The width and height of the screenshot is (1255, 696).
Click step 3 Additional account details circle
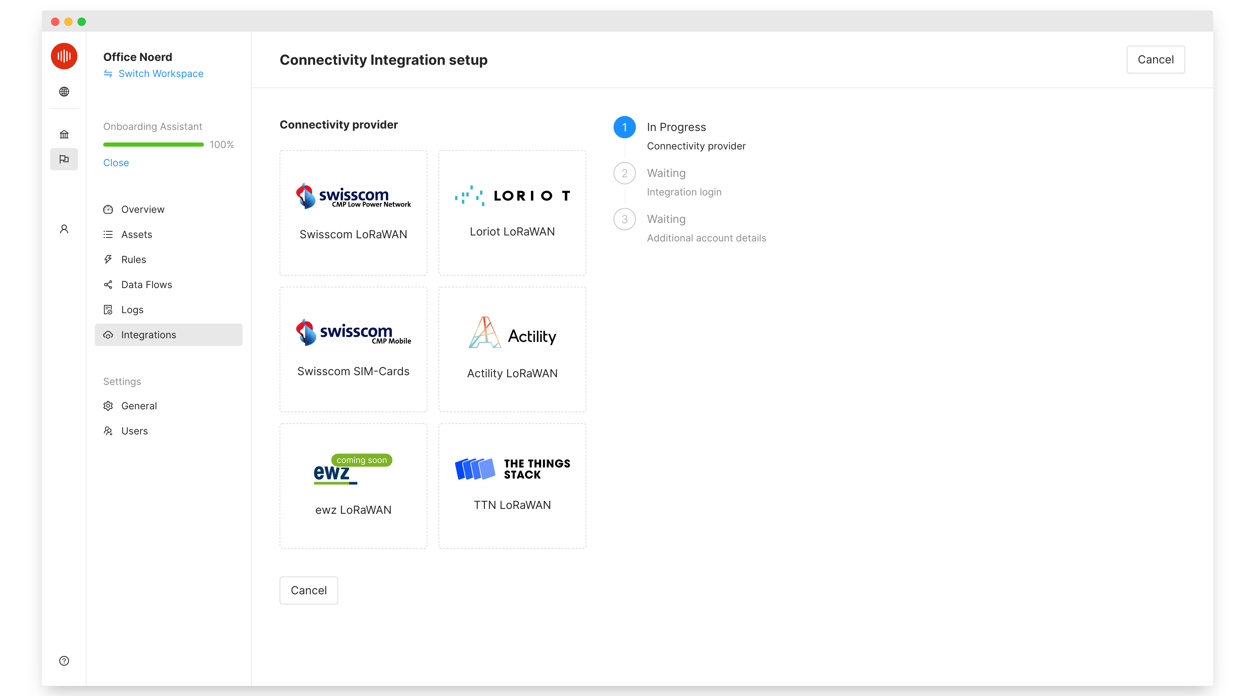[x=625, y=219]
